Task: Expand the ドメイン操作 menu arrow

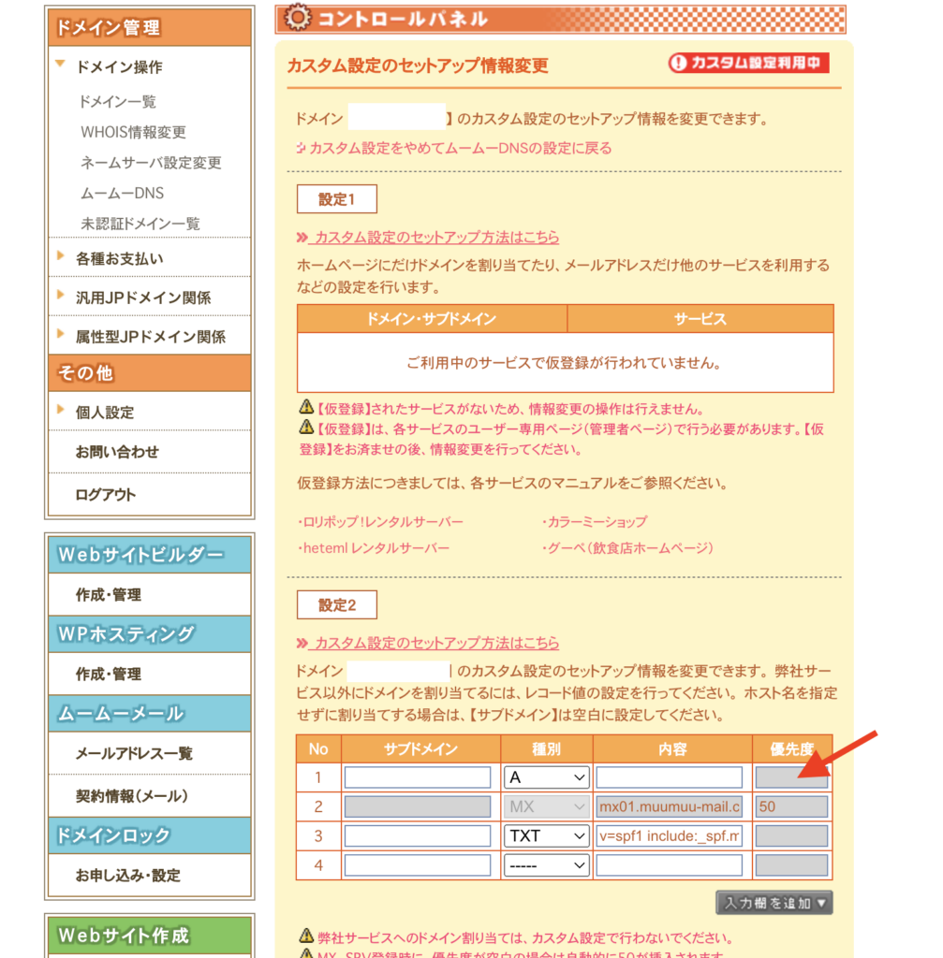Action: [60, 65]
